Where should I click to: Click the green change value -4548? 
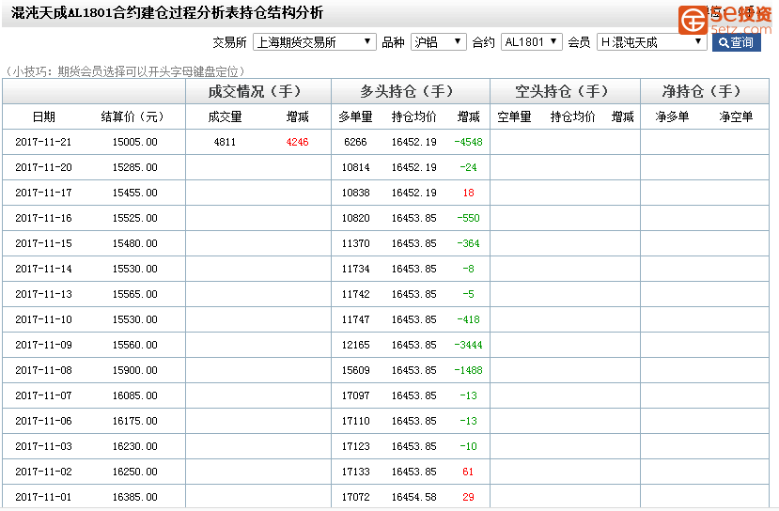tap(468, 142)
